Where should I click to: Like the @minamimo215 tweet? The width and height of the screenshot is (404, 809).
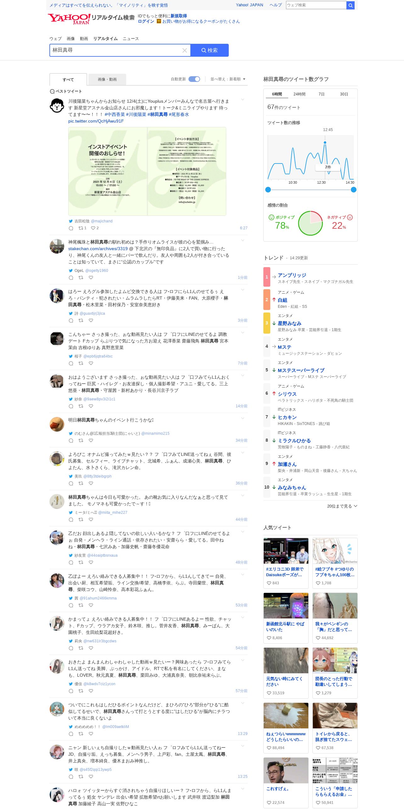click(x=91, y=440)
